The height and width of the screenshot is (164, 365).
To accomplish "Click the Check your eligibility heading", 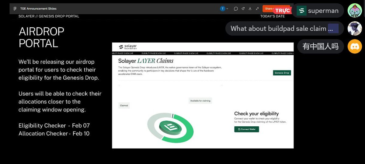I will point(256,114).
